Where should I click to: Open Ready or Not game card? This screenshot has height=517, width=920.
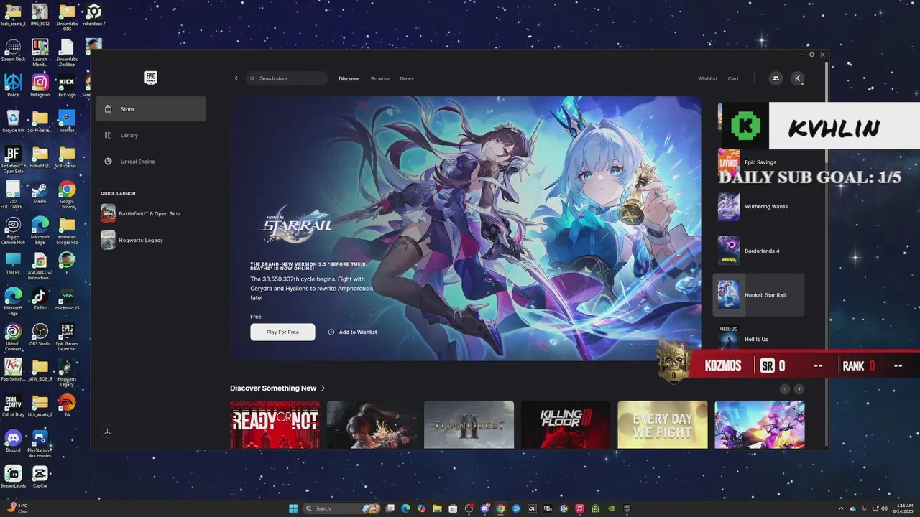coord(275,425)
